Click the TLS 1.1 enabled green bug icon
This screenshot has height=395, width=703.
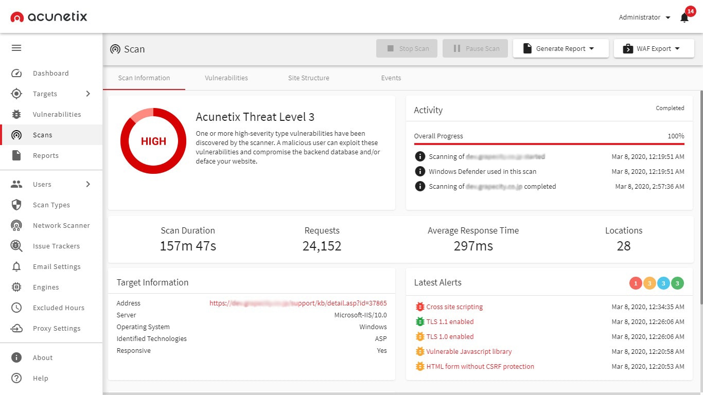pos(420,321)
